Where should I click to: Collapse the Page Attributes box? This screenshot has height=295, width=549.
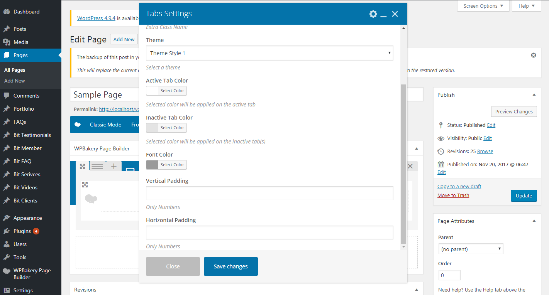534,221
